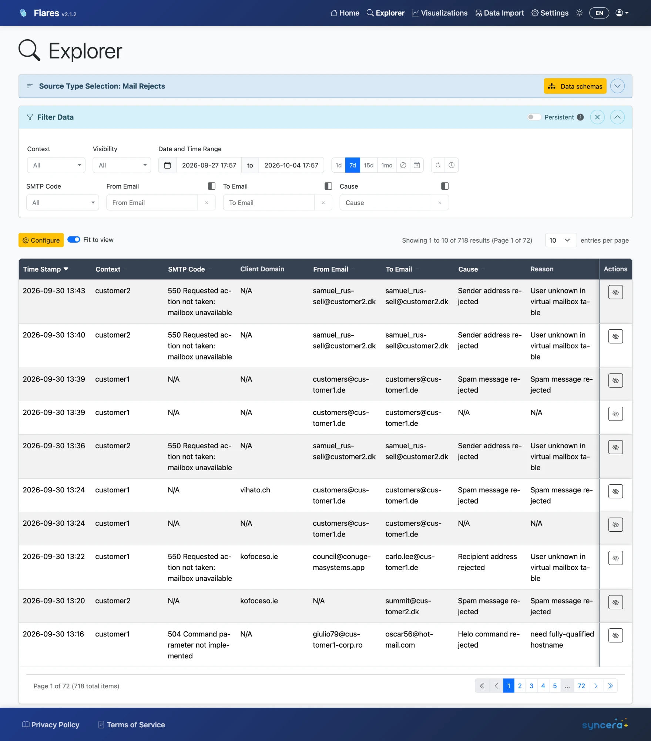
Task: Click the refresh time range icon
Action: coord(438,165)
